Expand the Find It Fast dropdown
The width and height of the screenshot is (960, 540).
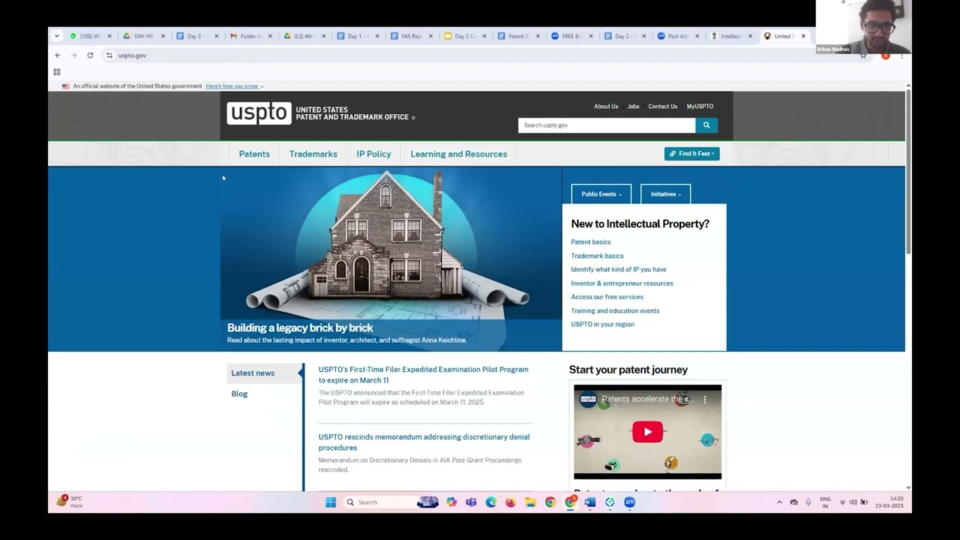[691, 154]
